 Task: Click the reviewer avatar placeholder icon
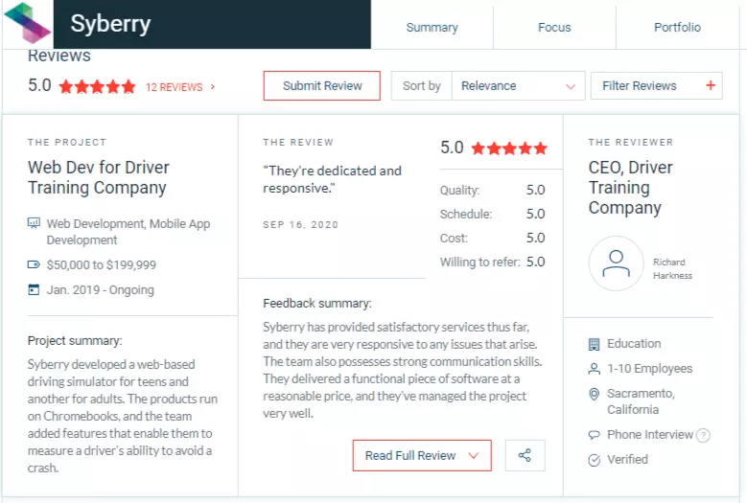tap(616, 263)
